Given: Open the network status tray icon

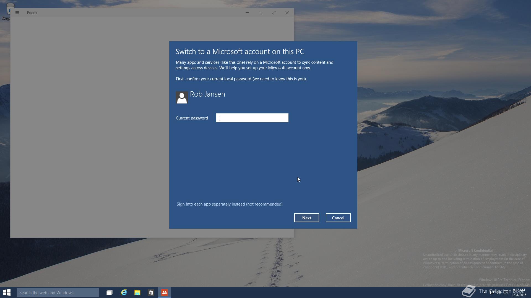Looking at the screenshot, I should (492, 292).
